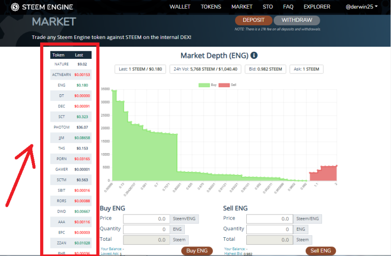
Task: Open the Market Depth info icon
Action: pos(254,55)
